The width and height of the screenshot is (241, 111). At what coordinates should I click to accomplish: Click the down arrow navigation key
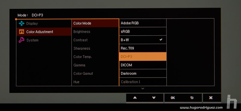pos(154,98)
